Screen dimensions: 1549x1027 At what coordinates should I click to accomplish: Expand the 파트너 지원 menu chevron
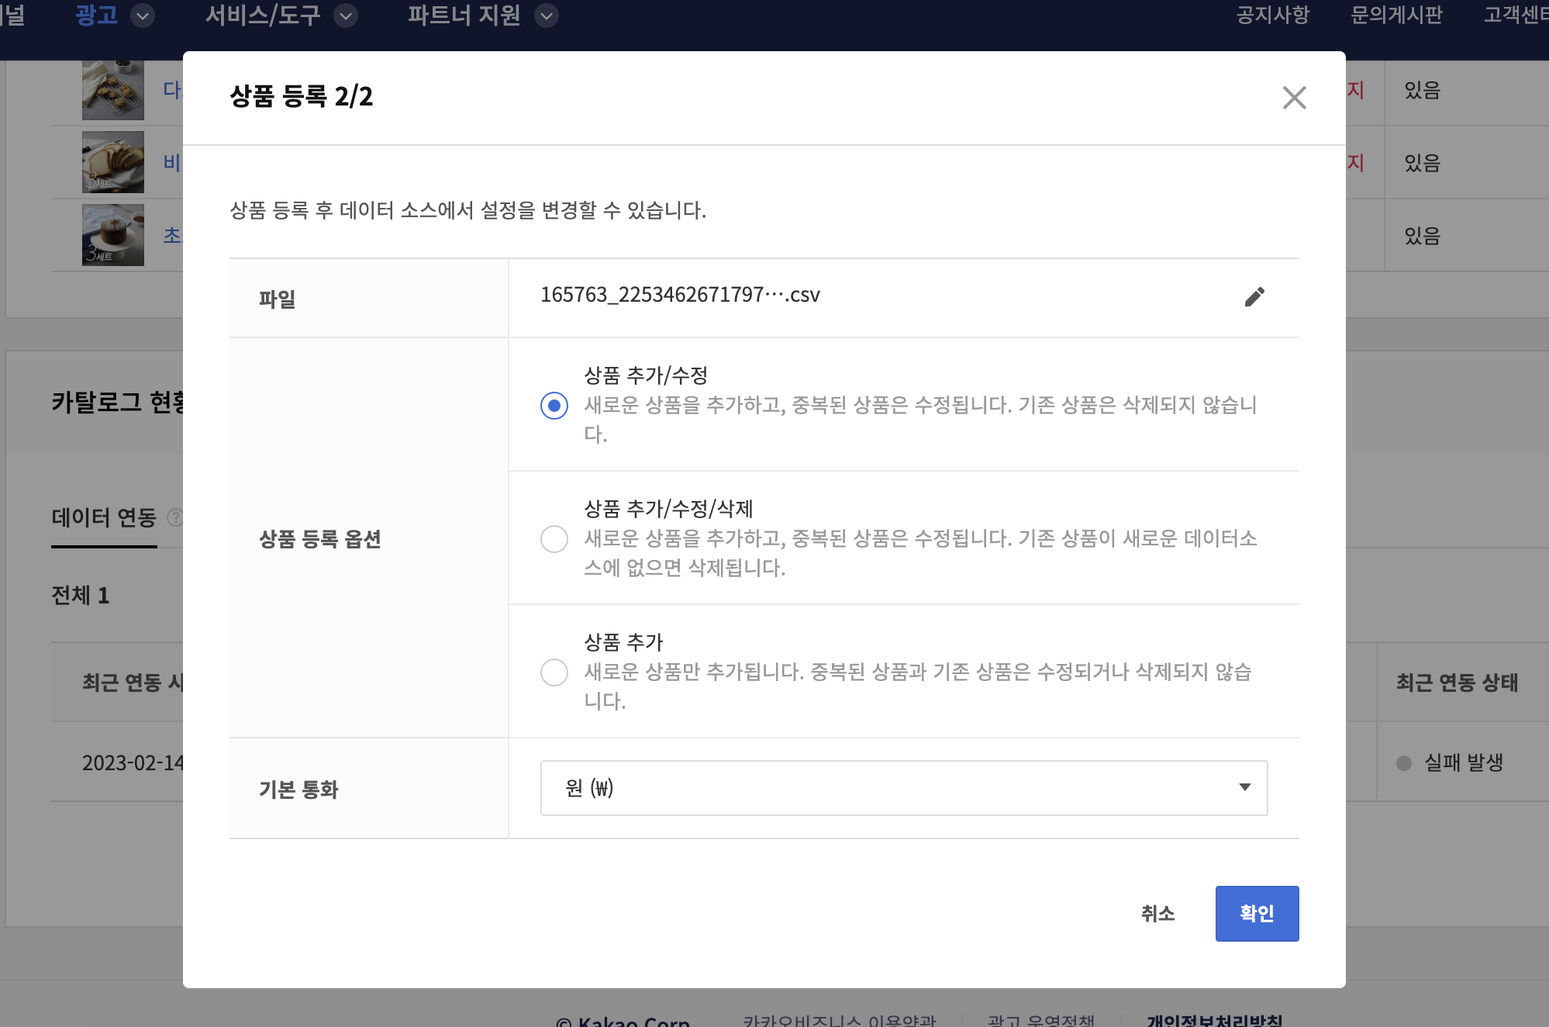click(547, 16)
